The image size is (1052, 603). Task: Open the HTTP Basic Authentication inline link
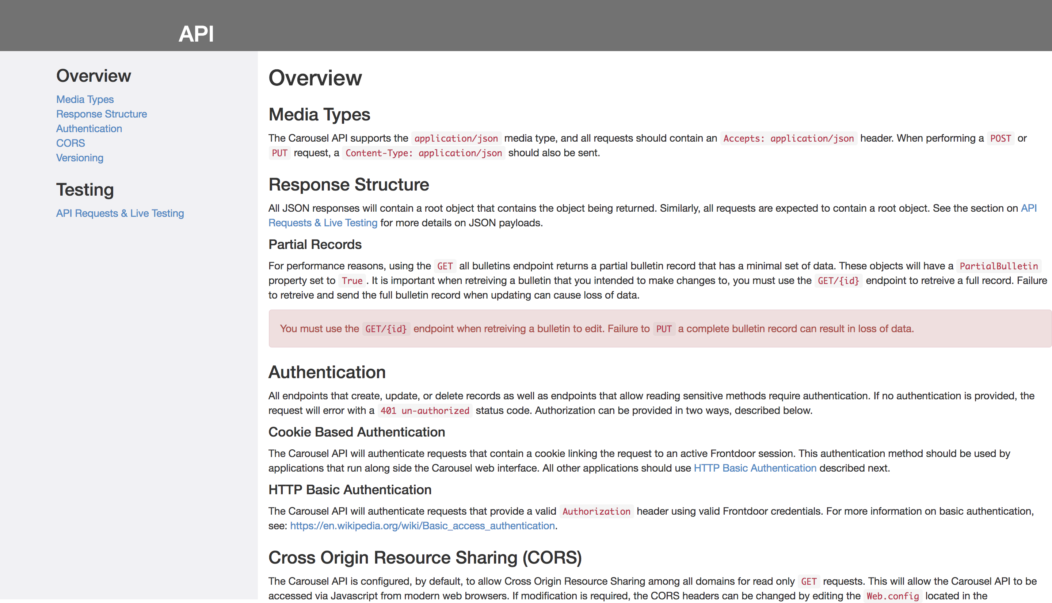[x=755, y=468]
